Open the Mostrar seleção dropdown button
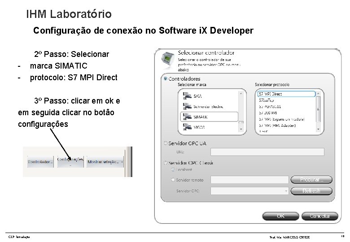 click(x=105, y=162)
